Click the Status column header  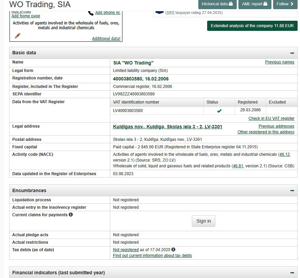coord(212,102)
